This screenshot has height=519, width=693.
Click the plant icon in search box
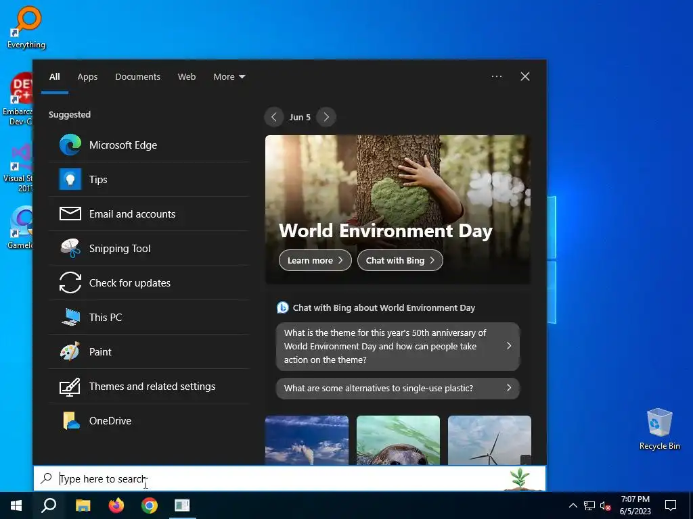[520, 478]
